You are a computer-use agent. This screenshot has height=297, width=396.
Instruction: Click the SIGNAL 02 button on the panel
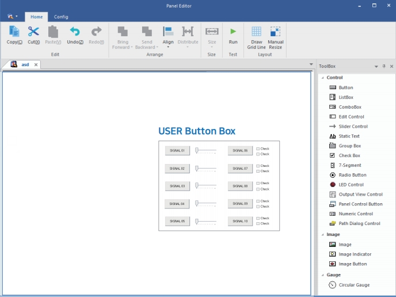click(x=177, y=169)
